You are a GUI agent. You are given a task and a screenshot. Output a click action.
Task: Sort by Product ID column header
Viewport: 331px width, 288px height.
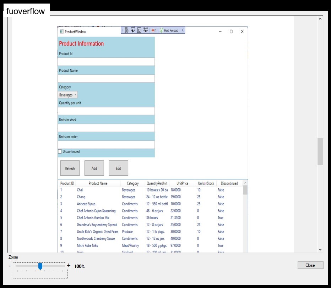click(67, 183)
